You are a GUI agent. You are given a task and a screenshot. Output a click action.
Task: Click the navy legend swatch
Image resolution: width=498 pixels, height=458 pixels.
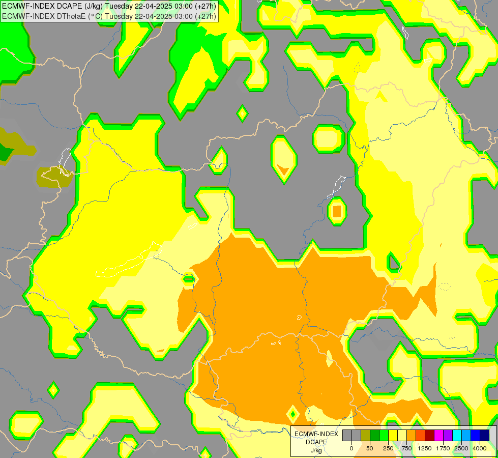point(485,436)
